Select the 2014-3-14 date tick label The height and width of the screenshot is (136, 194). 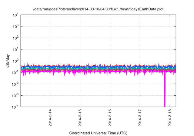coord(50,118)
